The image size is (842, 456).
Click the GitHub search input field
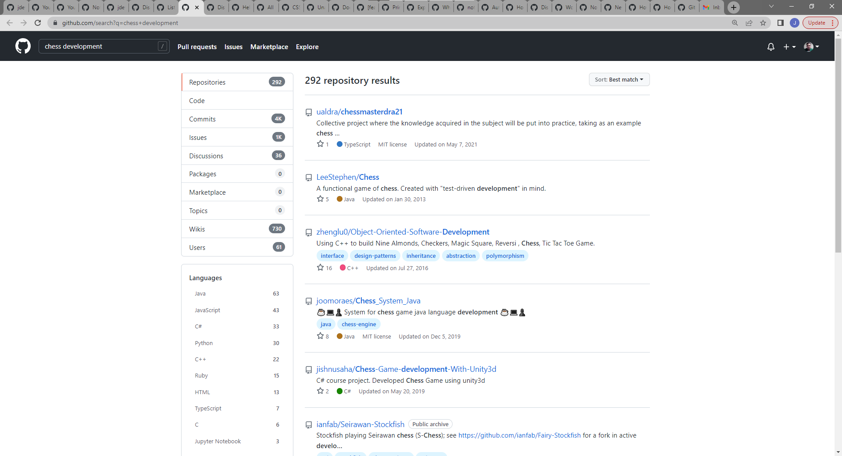(x=103, y=46)
